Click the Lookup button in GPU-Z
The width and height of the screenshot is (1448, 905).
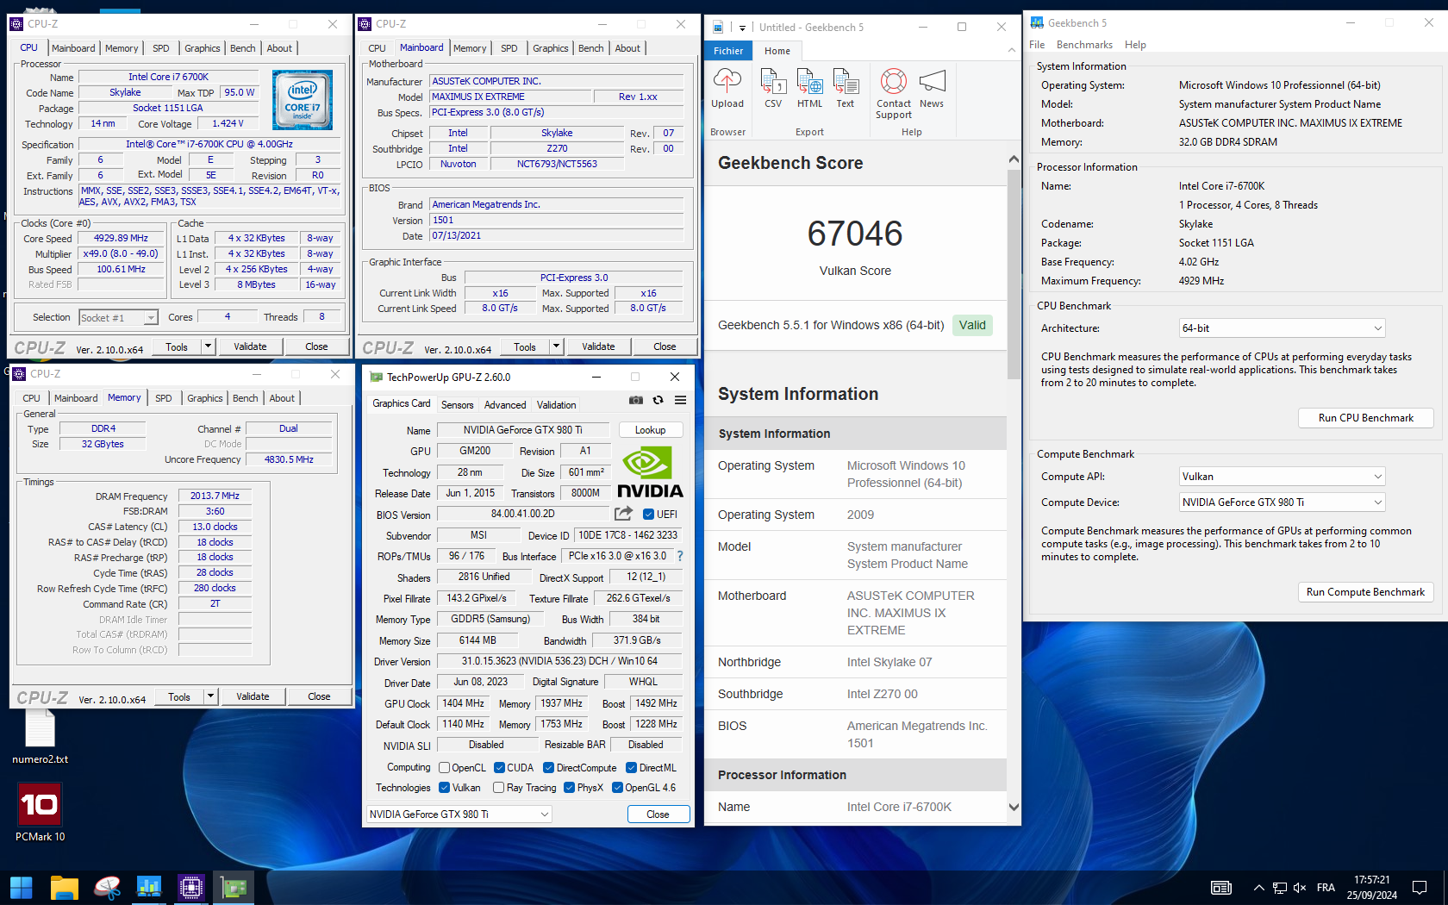(x=650, y=430)
